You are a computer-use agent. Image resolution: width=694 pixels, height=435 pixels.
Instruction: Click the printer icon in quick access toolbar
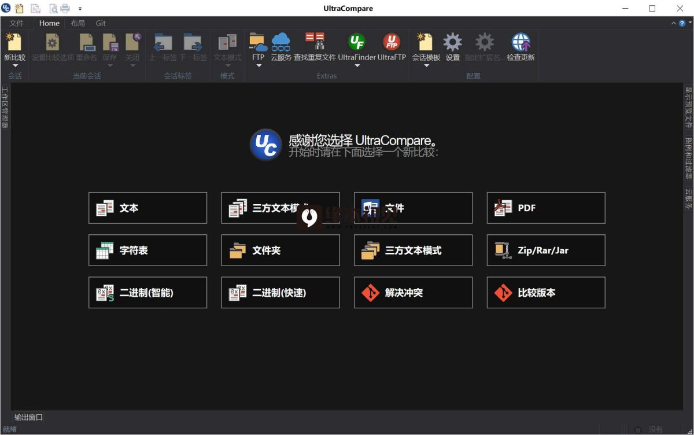pos(65,8)
